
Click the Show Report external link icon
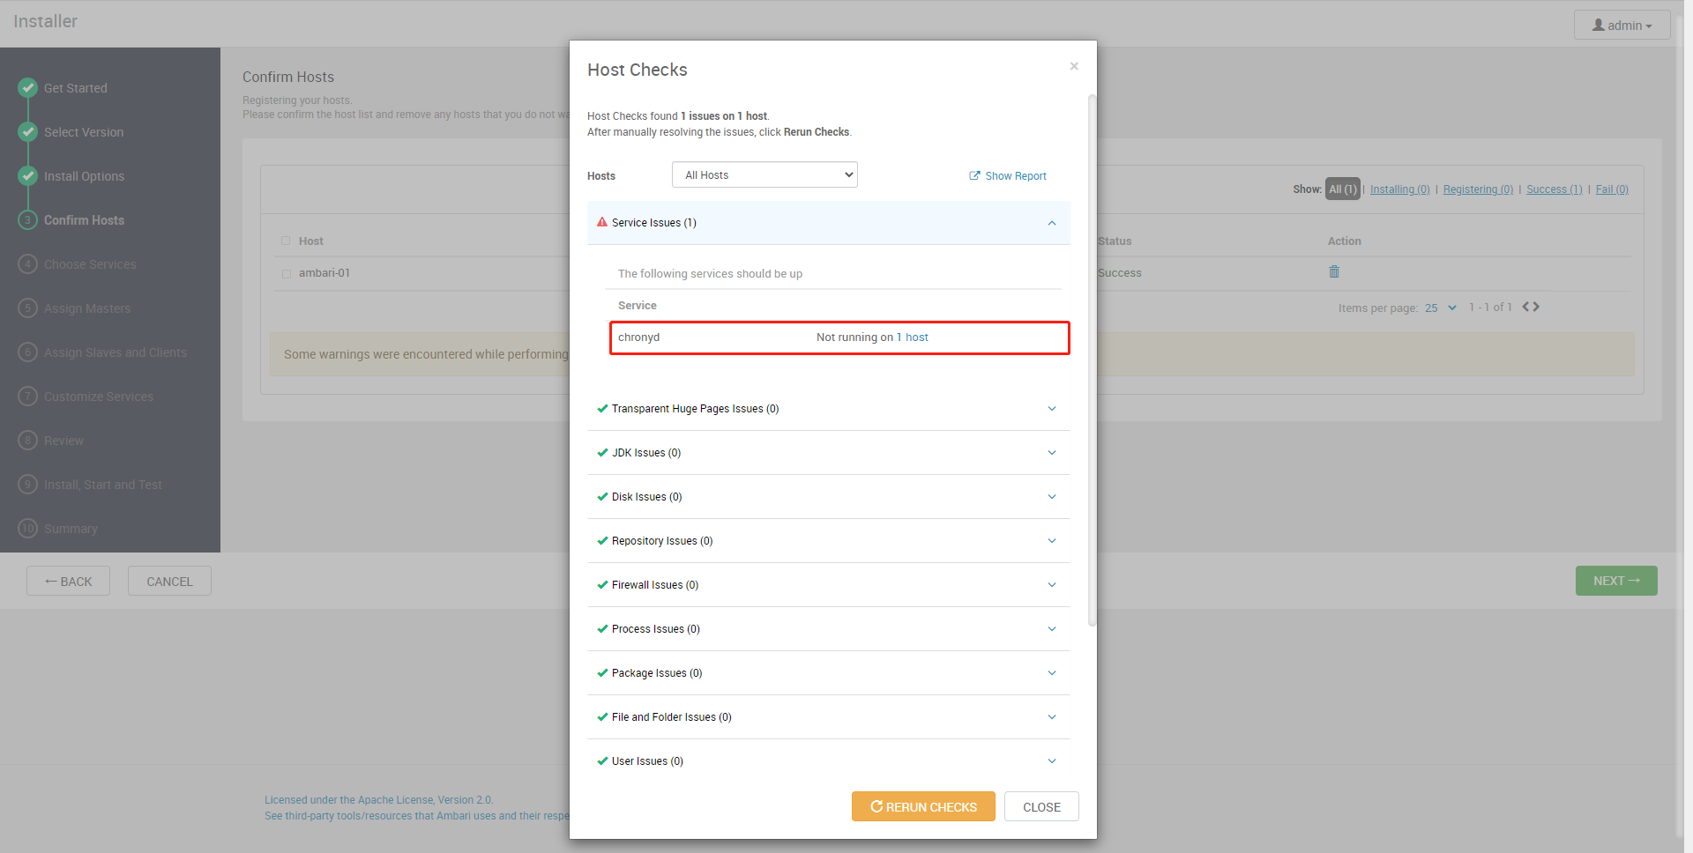point(974,175)
